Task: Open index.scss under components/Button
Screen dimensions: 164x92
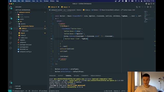Action: (x=25, y=31)
